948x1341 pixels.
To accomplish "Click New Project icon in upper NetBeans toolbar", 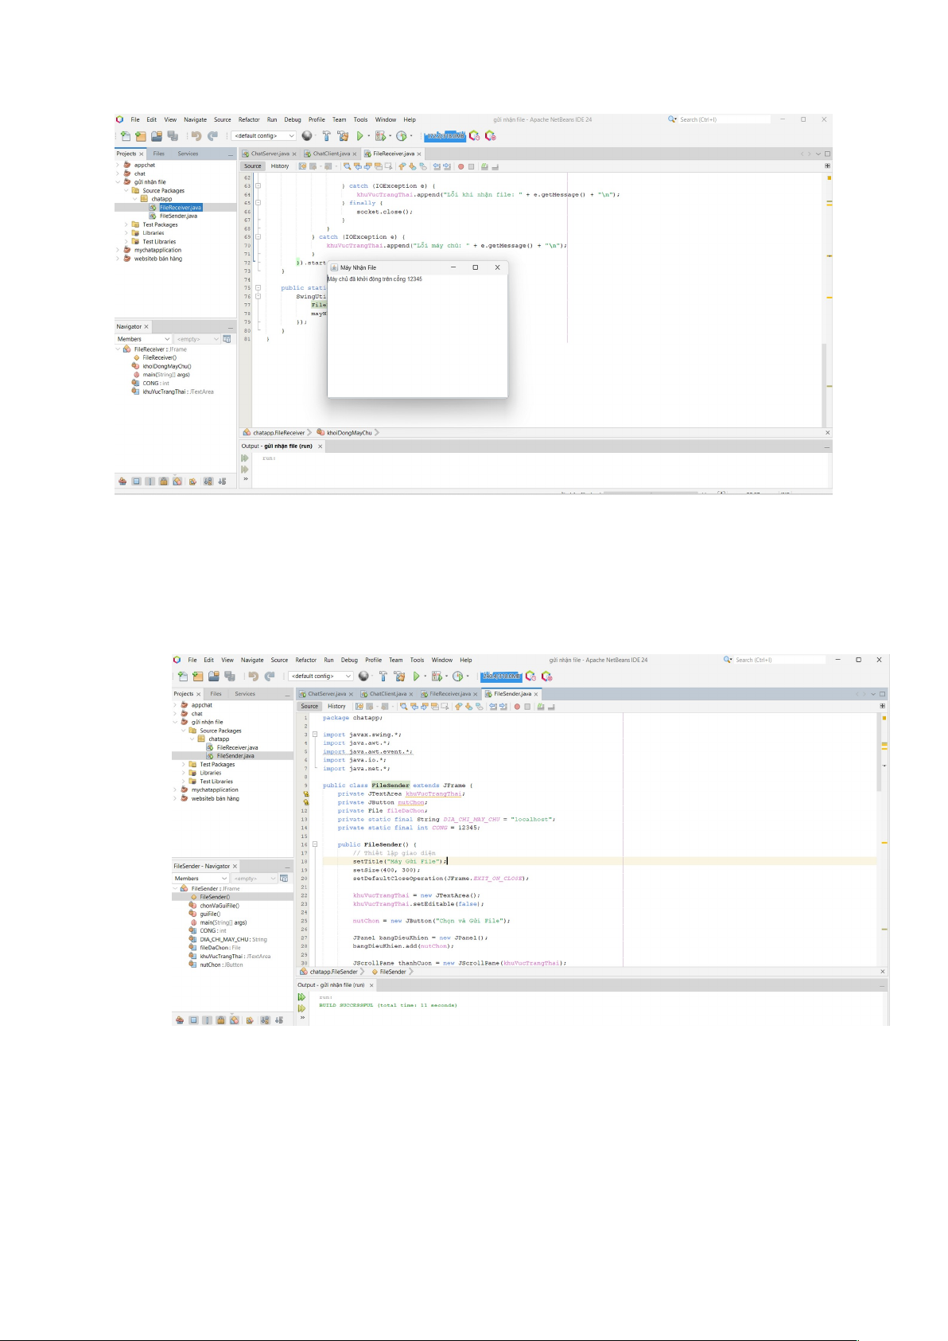I will (x=140, y=136).
